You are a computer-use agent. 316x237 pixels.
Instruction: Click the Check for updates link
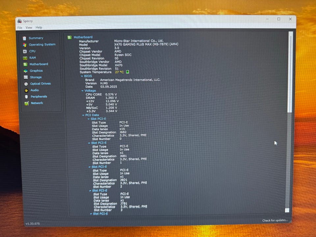tap(275, 221)
